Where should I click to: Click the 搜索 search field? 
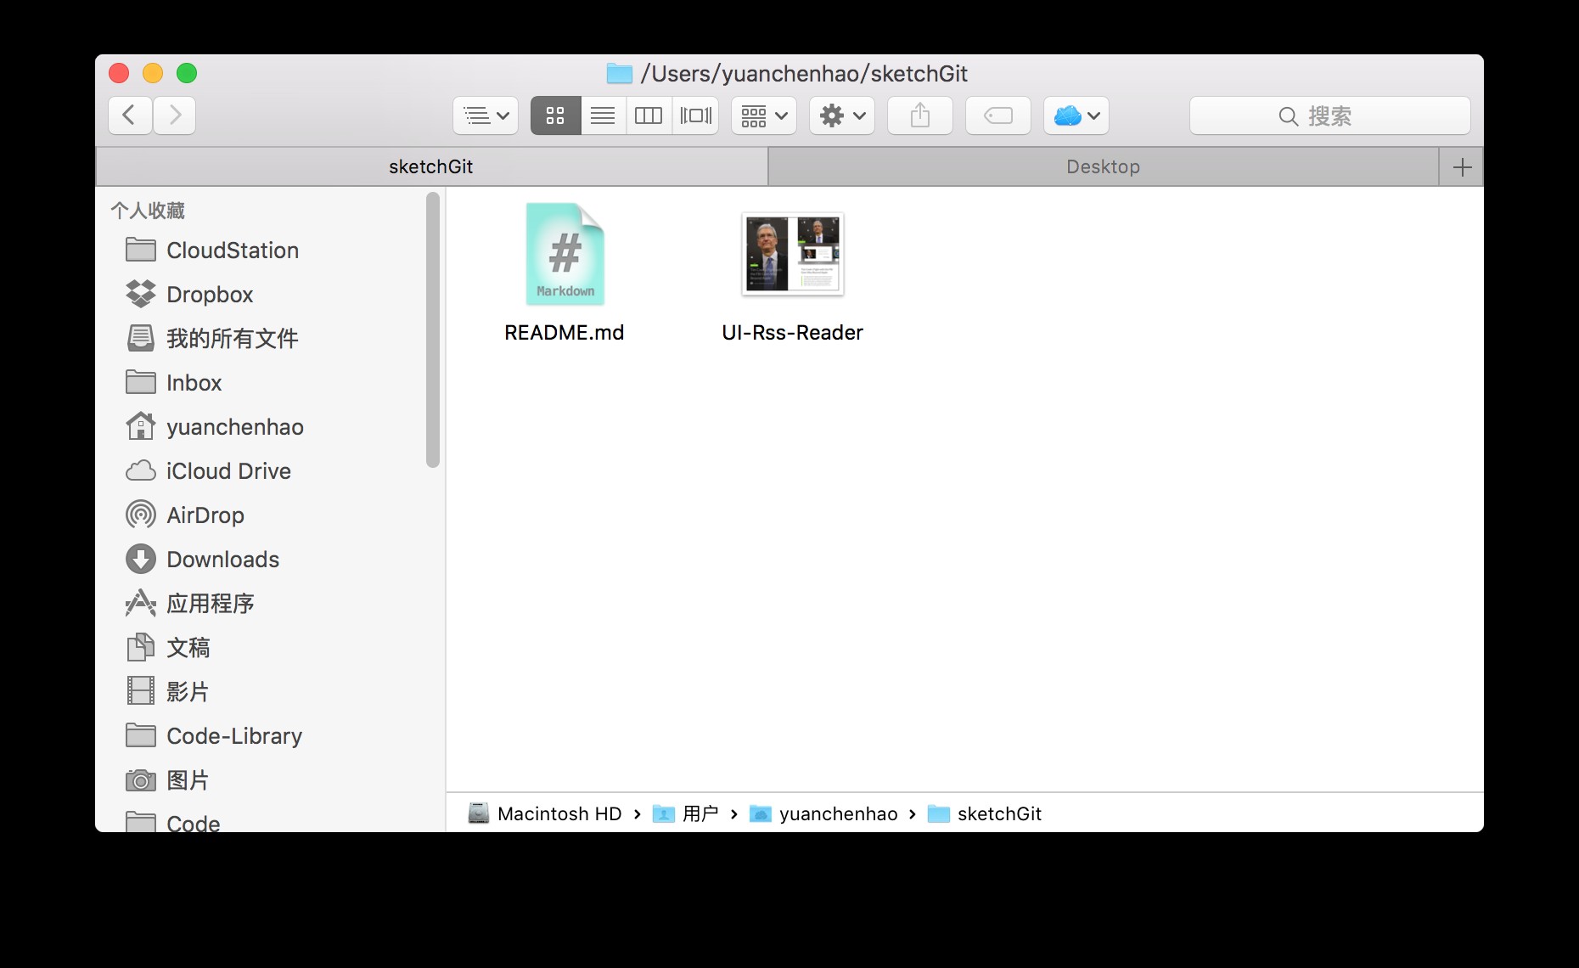click(x=1329, y=115)
